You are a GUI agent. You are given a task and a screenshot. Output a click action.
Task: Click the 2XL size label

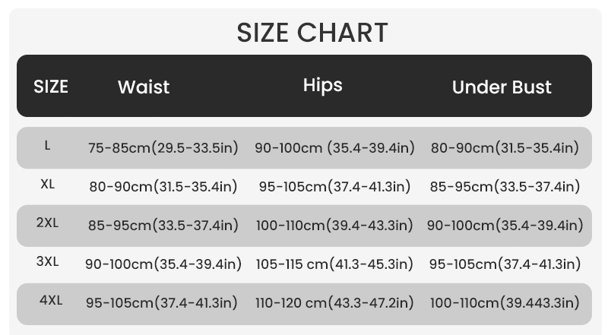(47, 223)
